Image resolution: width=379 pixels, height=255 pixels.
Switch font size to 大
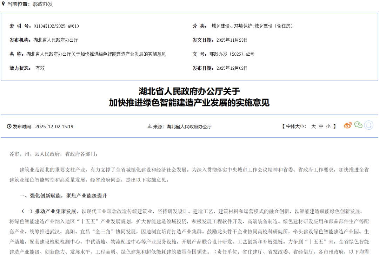point(313,126)
